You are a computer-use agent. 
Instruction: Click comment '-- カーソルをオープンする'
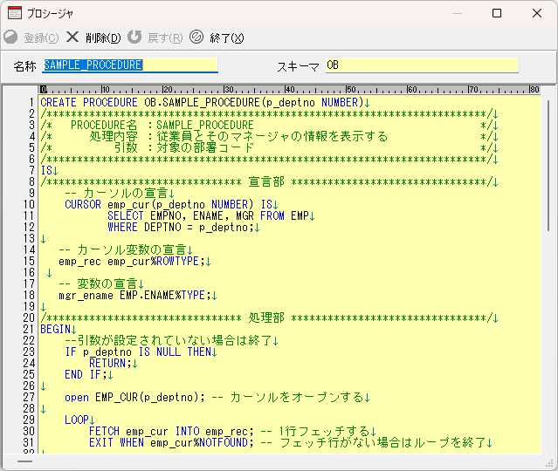click(287, 398)
